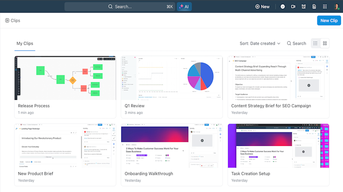Switch to grid view
Screen dimensions: 343x192
coord(325,44)
